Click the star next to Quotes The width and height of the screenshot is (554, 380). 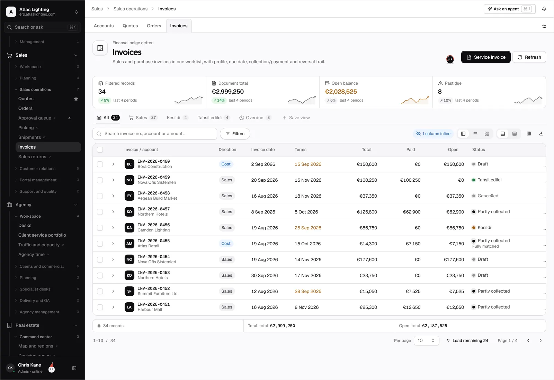(x=76, y=99)
